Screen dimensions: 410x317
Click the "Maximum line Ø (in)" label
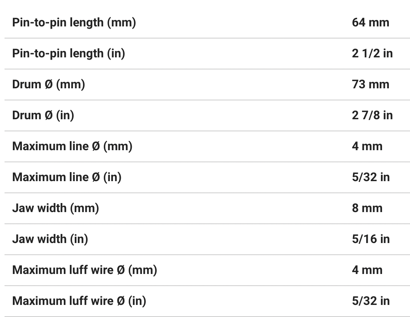(x=67, y=177)
